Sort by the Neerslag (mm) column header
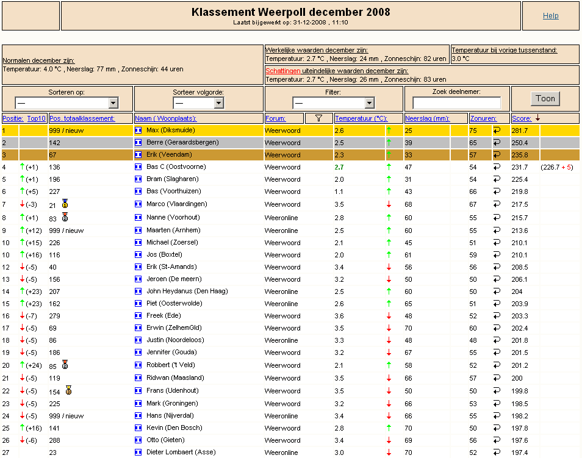The height and width of the screenshot is (458, 582). [x=427, y=118]
